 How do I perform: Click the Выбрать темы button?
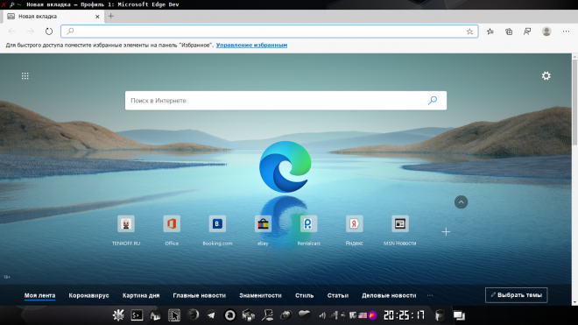point(517,295)
